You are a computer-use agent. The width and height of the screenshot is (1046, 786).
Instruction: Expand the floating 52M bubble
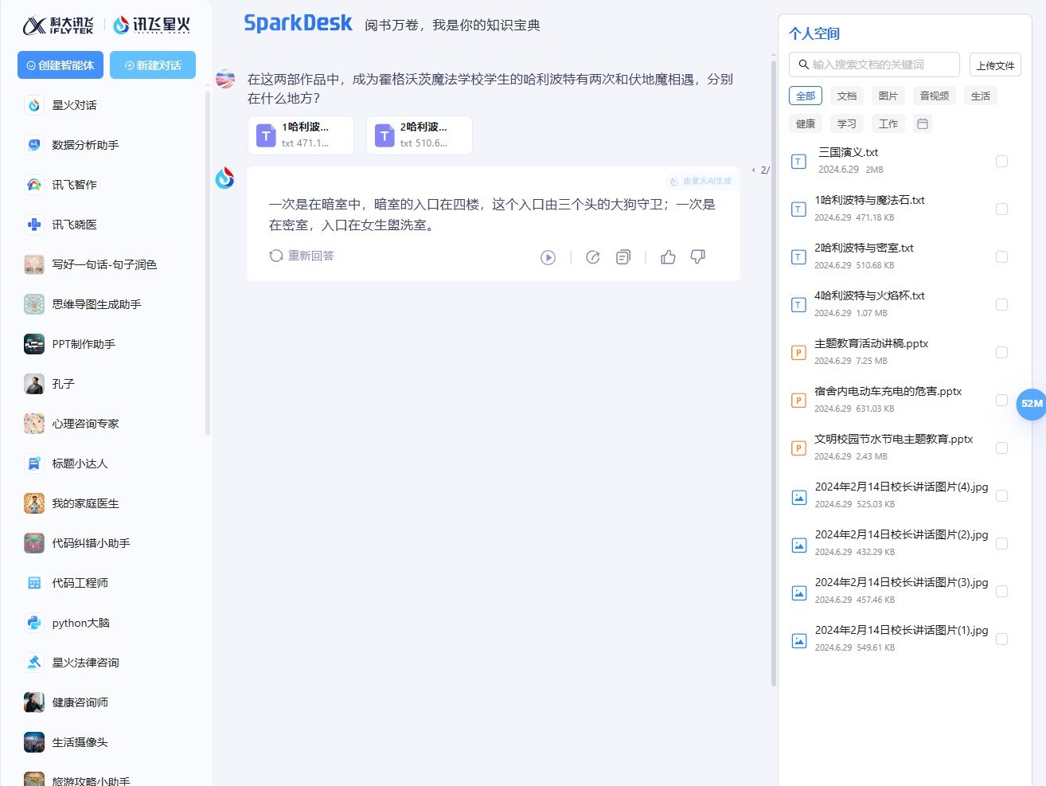[1031, 404]
